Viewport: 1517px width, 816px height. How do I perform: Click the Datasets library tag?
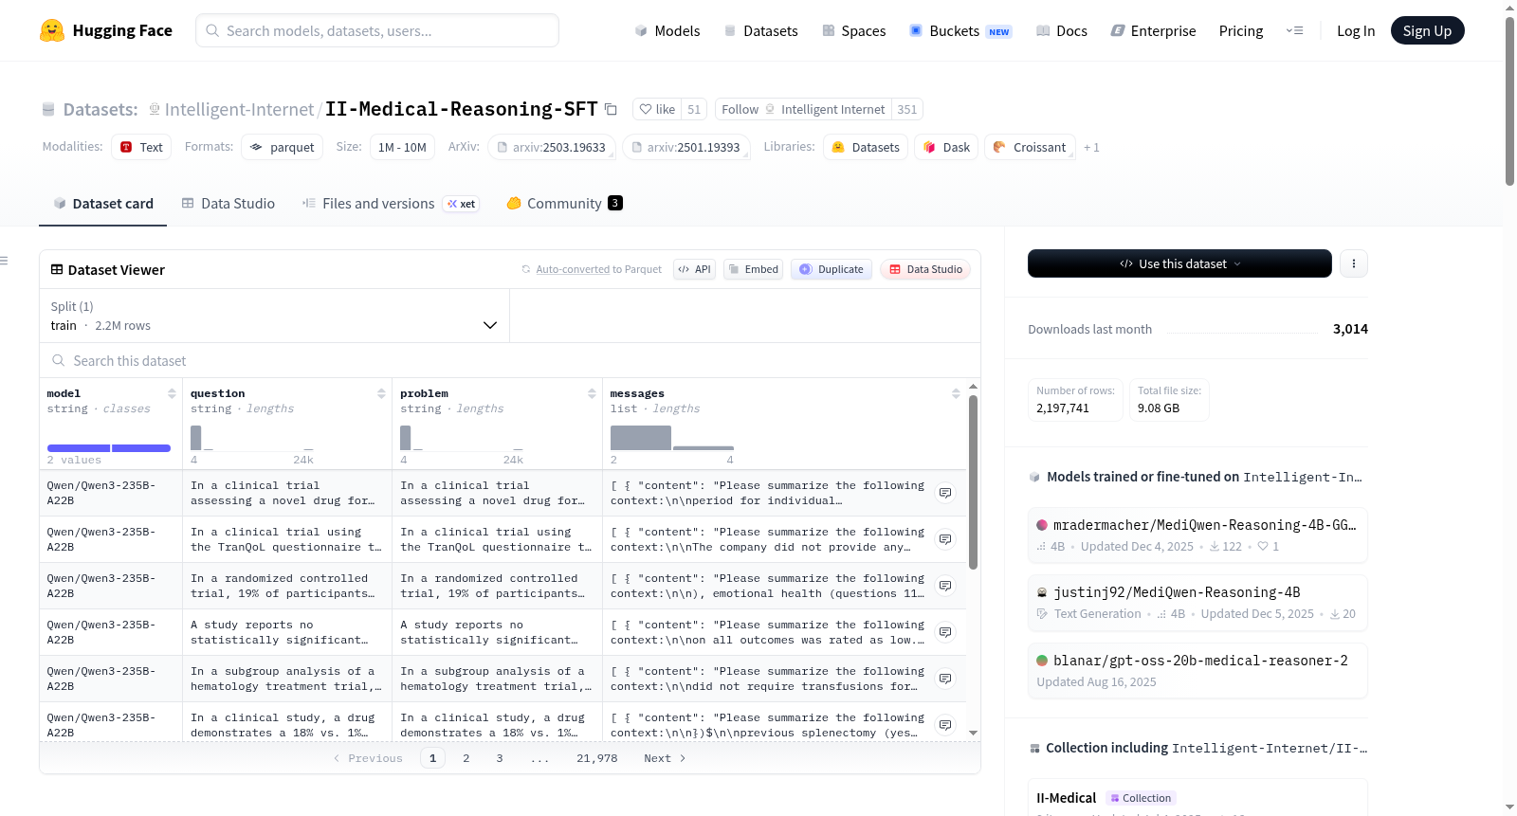pos(866,147)
